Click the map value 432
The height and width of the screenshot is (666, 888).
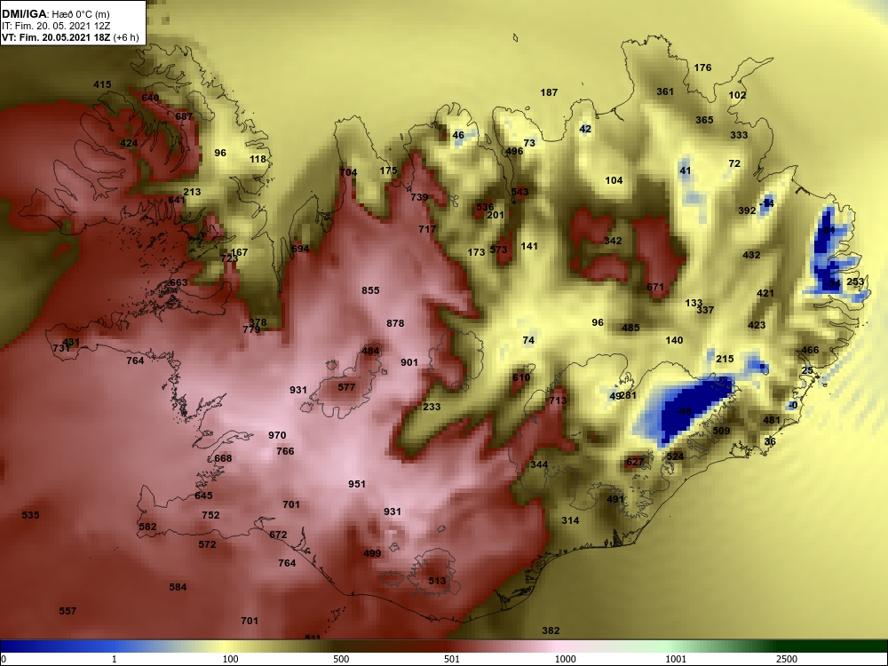click(751, 255)
